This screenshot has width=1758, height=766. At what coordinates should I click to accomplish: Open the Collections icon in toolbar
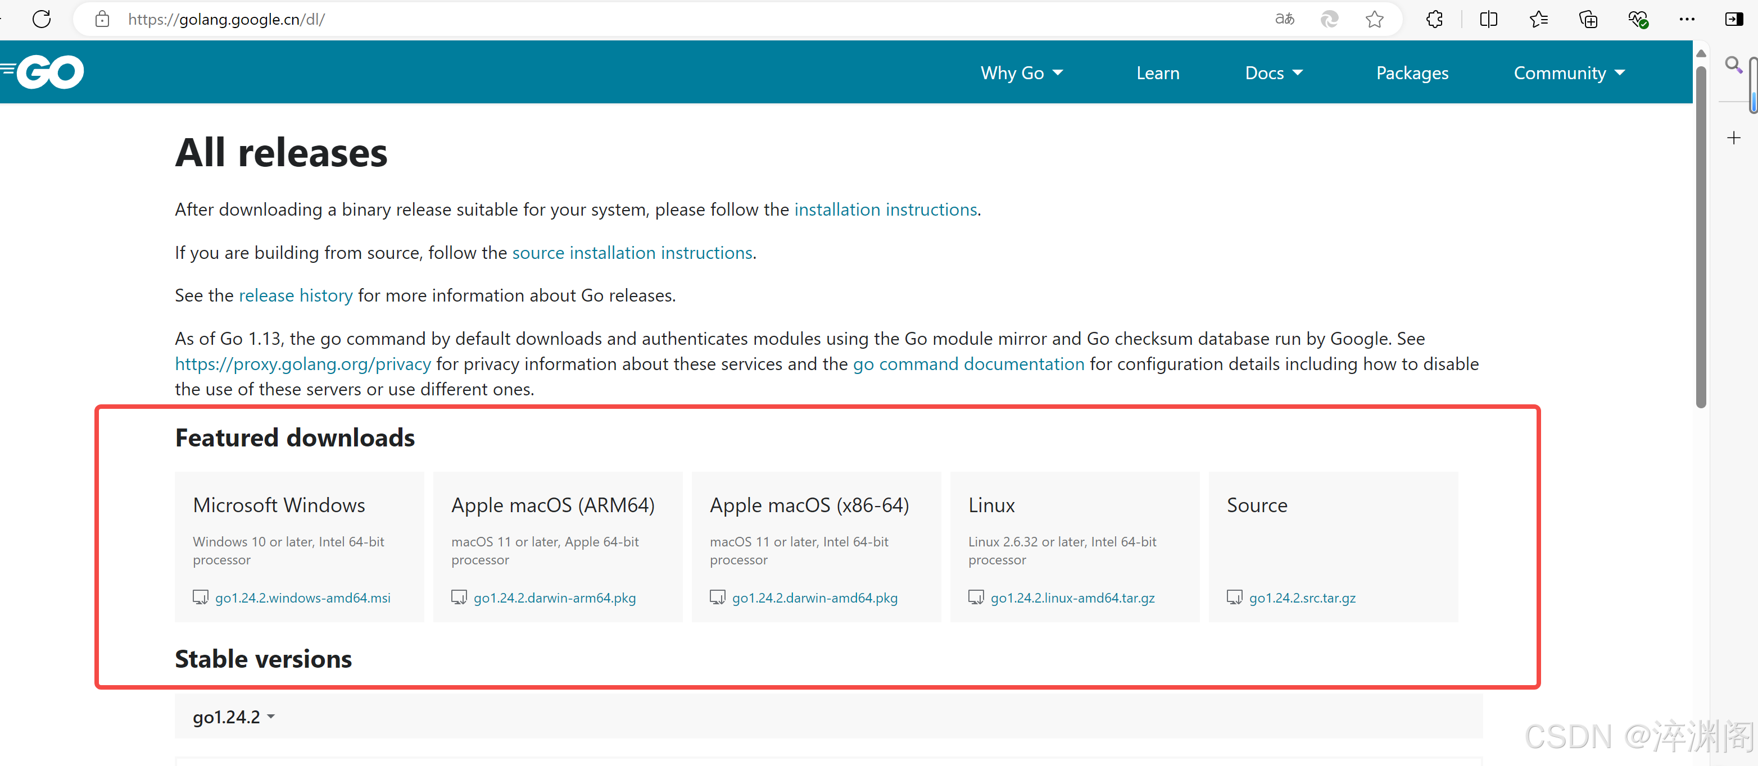[1588, 19]
